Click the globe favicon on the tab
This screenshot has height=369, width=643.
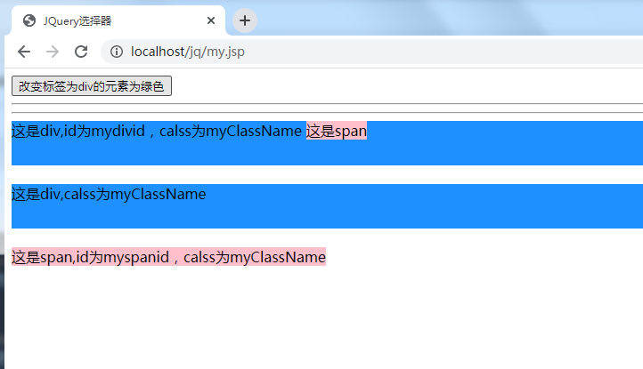[29, 20]
